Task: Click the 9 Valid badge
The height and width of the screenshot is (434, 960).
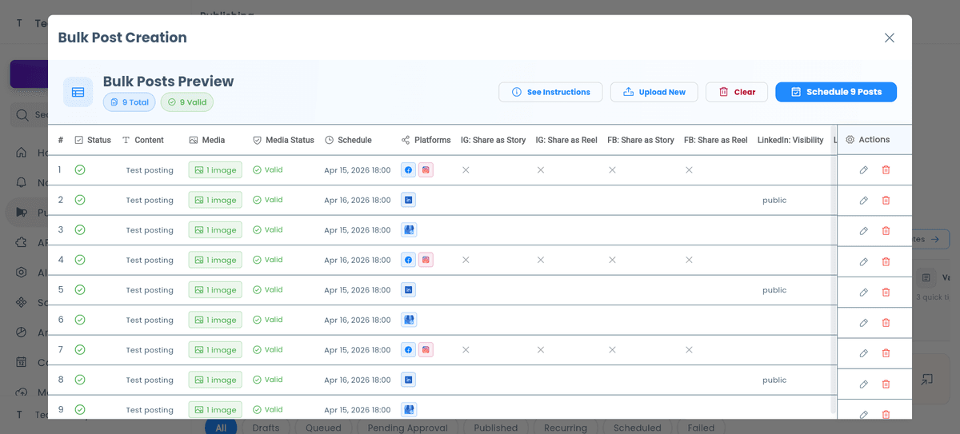Action: click(187, 102)
